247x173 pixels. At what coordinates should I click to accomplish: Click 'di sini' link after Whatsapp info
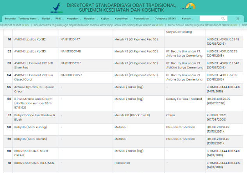[159, 25]
